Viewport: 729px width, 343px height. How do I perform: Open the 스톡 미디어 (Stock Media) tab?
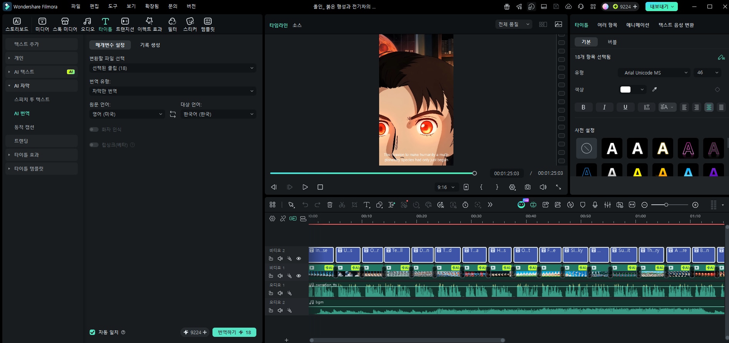pyautogui.click(x=65, y=24)
